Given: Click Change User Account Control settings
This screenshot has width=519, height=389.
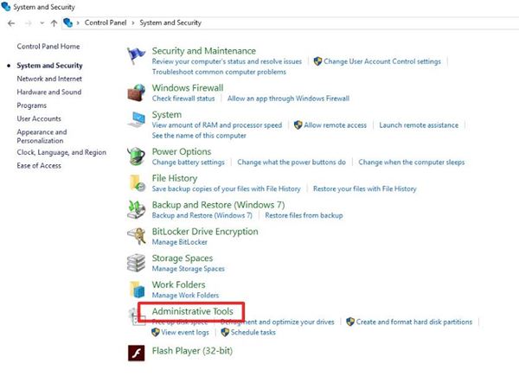Looking at the screenshot, I should tap(382, 61).
